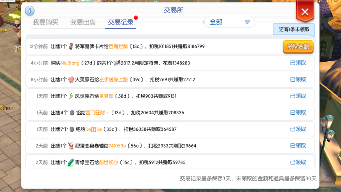341x192 pixels.
Task: Switch to the 我要出售 tab
Action: pos(83,22)
